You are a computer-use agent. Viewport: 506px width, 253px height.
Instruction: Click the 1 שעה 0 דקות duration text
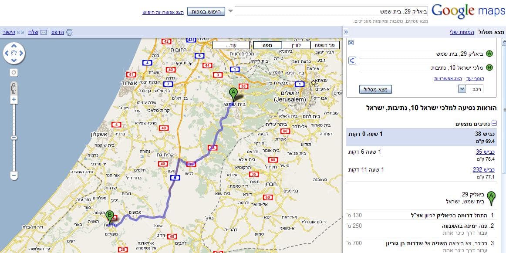(365, 133)
